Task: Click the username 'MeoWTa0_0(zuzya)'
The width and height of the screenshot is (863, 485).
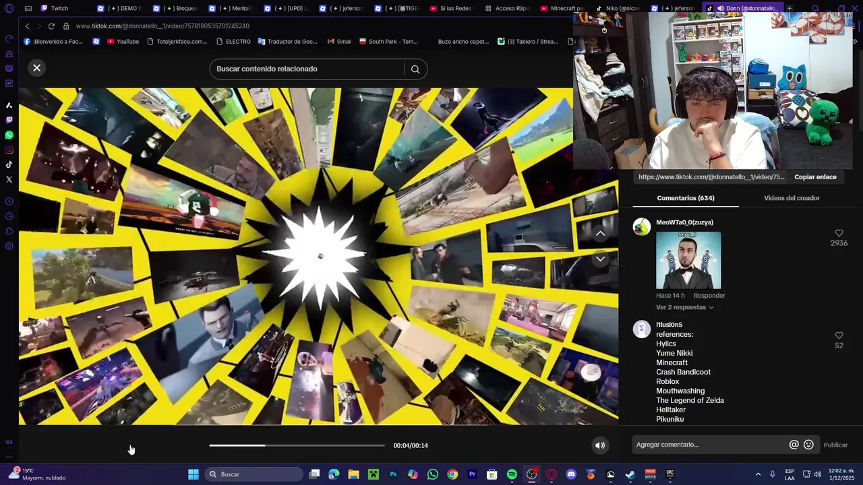Action: (x=684, y=222)
